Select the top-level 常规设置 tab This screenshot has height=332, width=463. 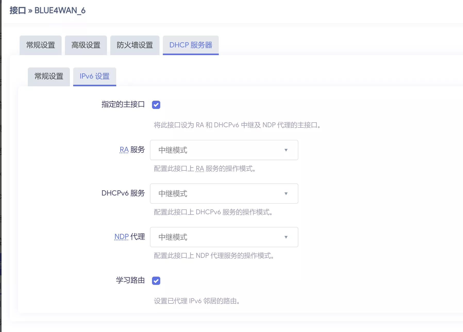click(x=40, y=45)
